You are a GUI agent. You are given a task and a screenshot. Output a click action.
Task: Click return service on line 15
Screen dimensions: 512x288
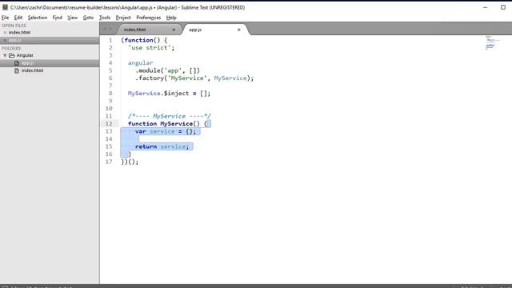click(x=162, y=146)
